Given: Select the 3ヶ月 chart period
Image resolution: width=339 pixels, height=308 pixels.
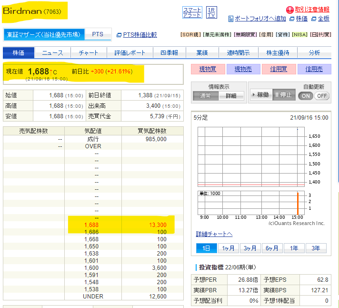Looking at the screenshot, I should [x=250, y=248].
